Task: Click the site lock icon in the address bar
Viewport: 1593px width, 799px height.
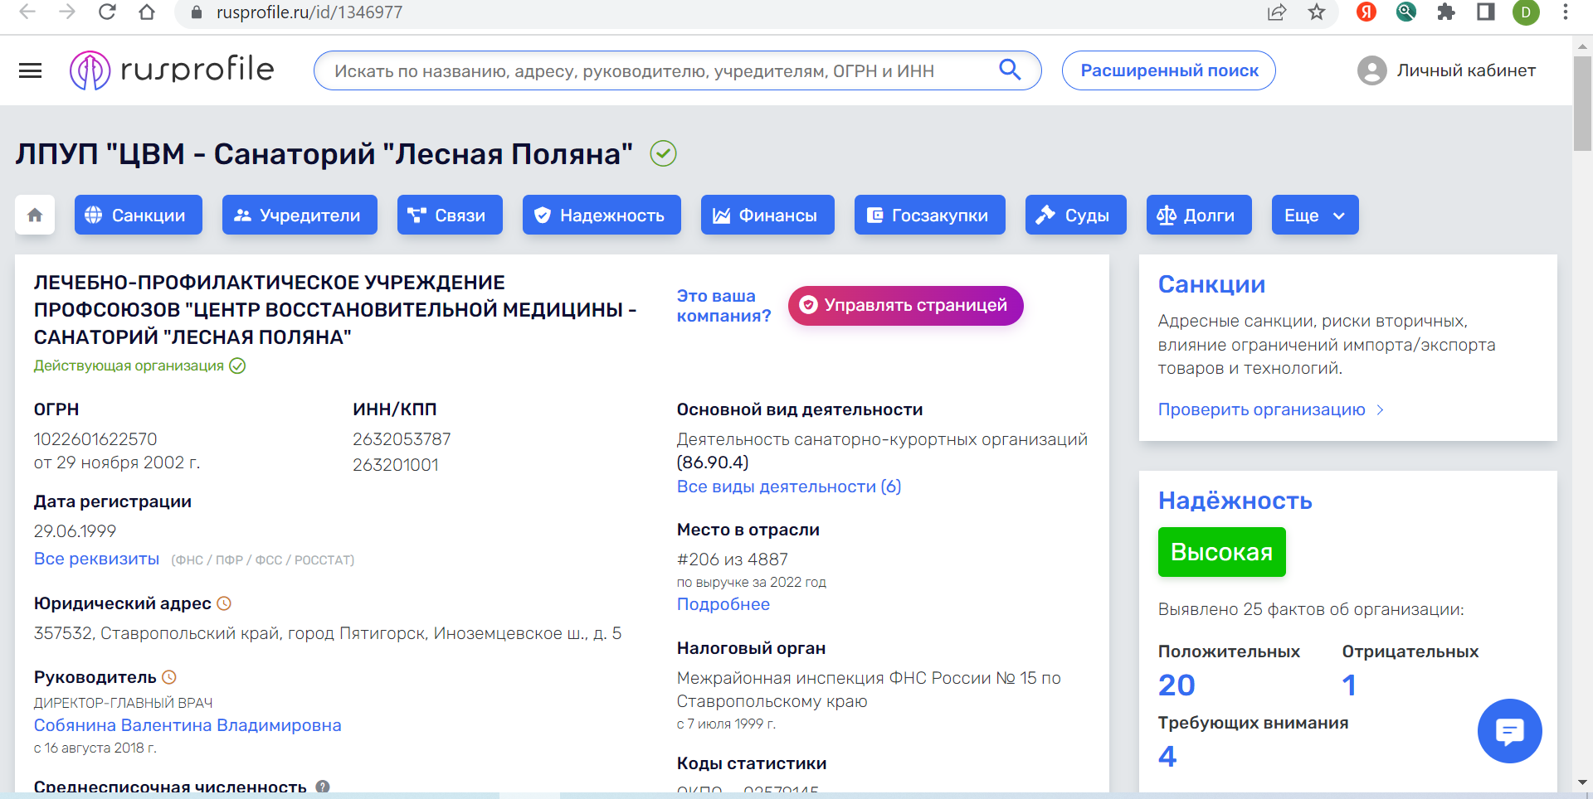Action: 197,12
